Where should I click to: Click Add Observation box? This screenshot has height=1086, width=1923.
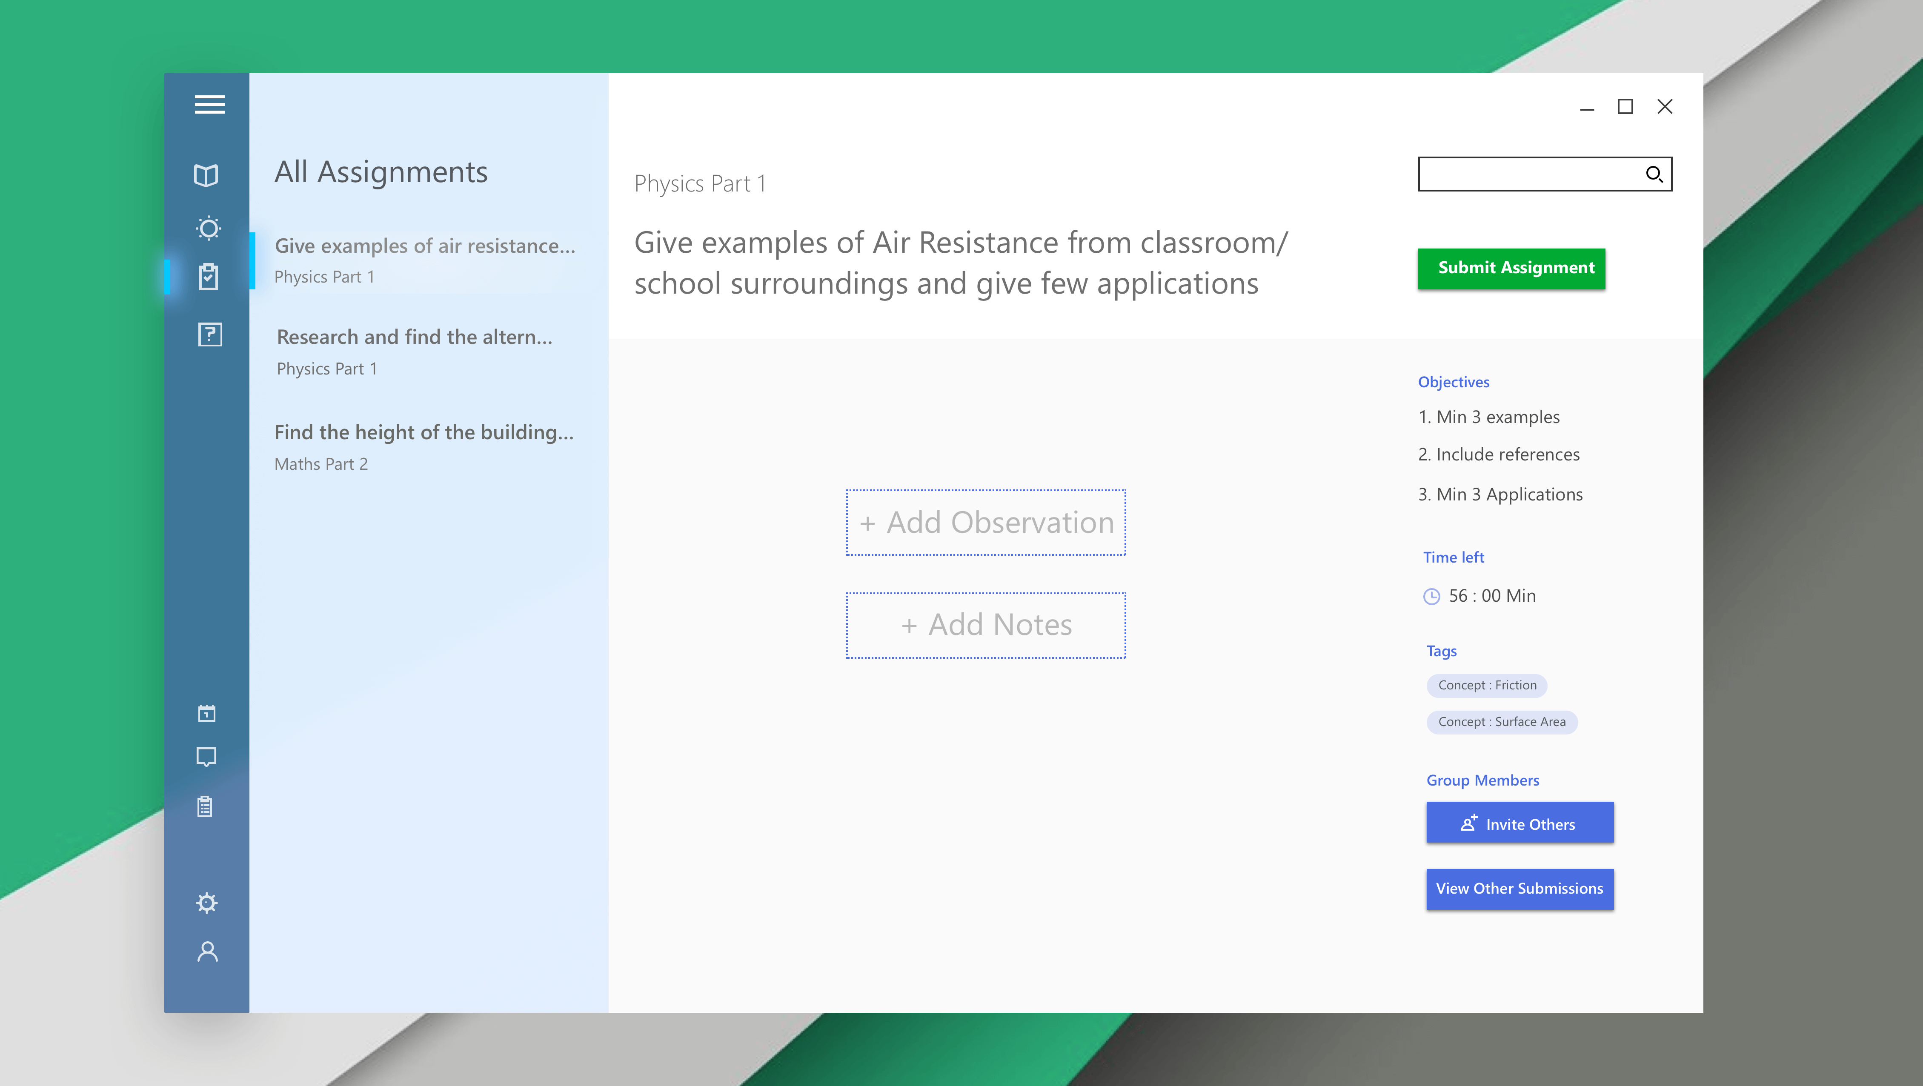click(x=985, y=523)
